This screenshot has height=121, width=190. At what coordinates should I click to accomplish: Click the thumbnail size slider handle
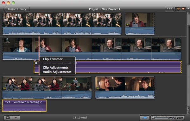click(x=153, y=118)
